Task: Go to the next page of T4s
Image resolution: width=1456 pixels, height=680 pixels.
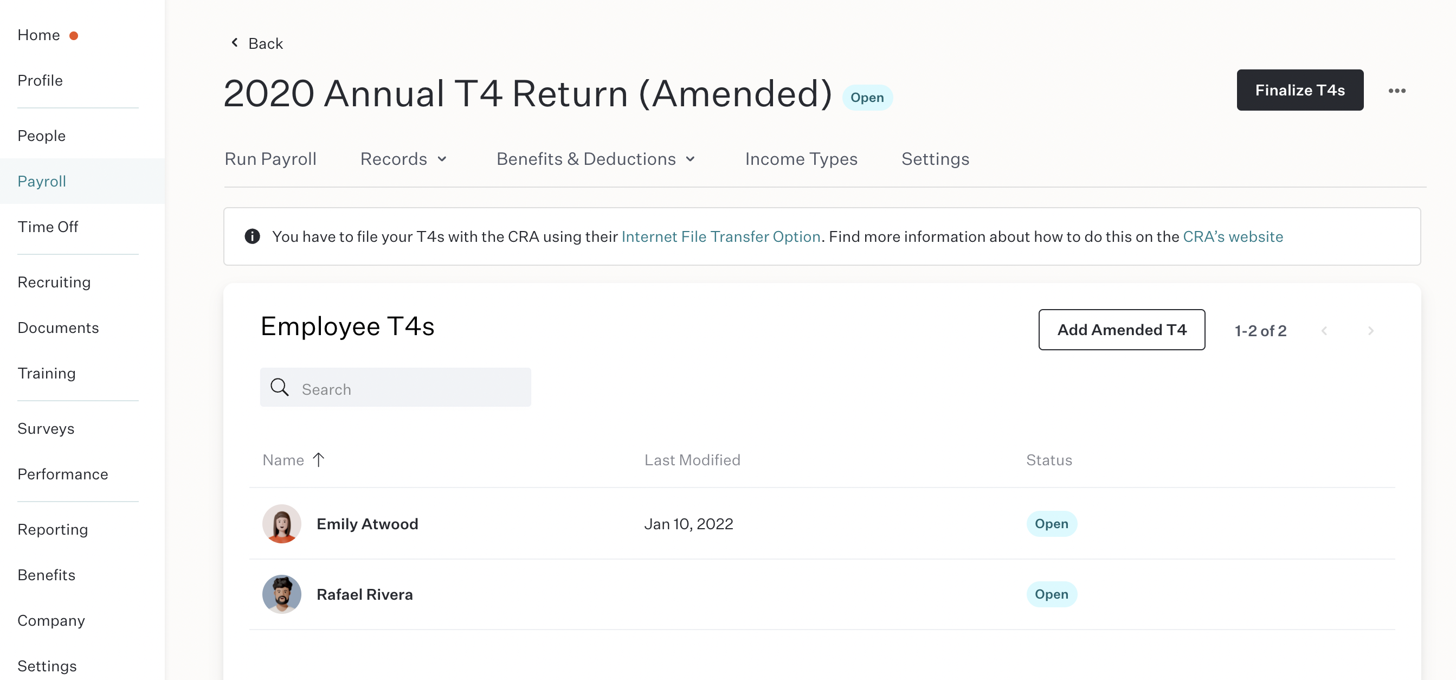Action: tap(1370, 331)
